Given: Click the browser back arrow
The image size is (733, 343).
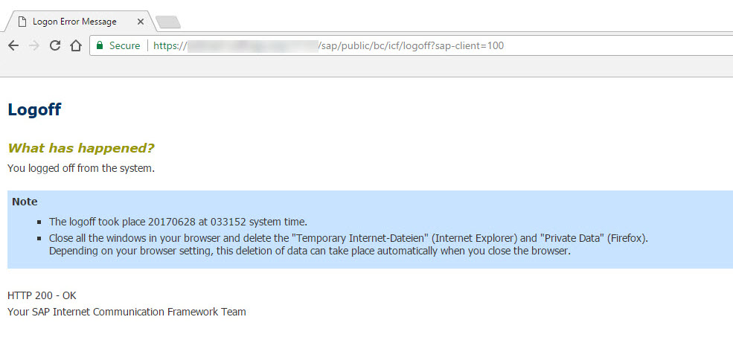Looking at the screenshot, I should click(13, 45).
